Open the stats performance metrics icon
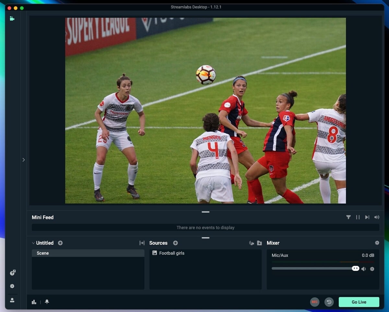The image size is (389, 312). click(34, 302)
